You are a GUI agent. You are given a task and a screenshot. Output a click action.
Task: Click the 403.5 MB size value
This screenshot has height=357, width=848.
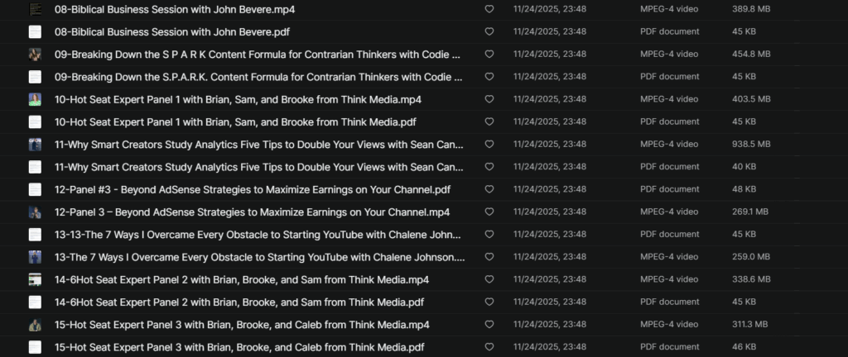tap(751, 99)
